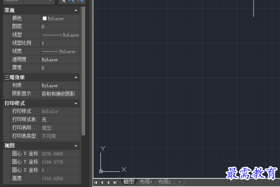Collapse the 三维效果 section
The image size is (280, 187).
(76, 77)
